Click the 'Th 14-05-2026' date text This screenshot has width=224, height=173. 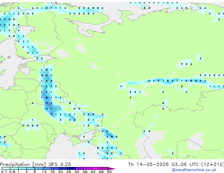coord(148,165)
